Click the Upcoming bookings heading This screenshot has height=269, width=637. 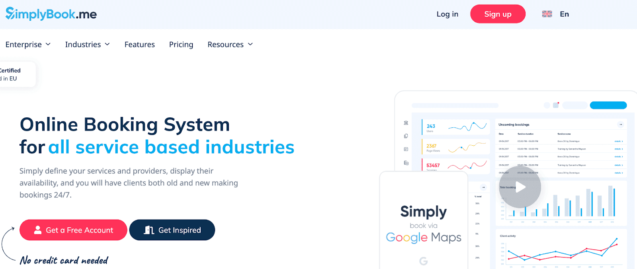(514, 125)
